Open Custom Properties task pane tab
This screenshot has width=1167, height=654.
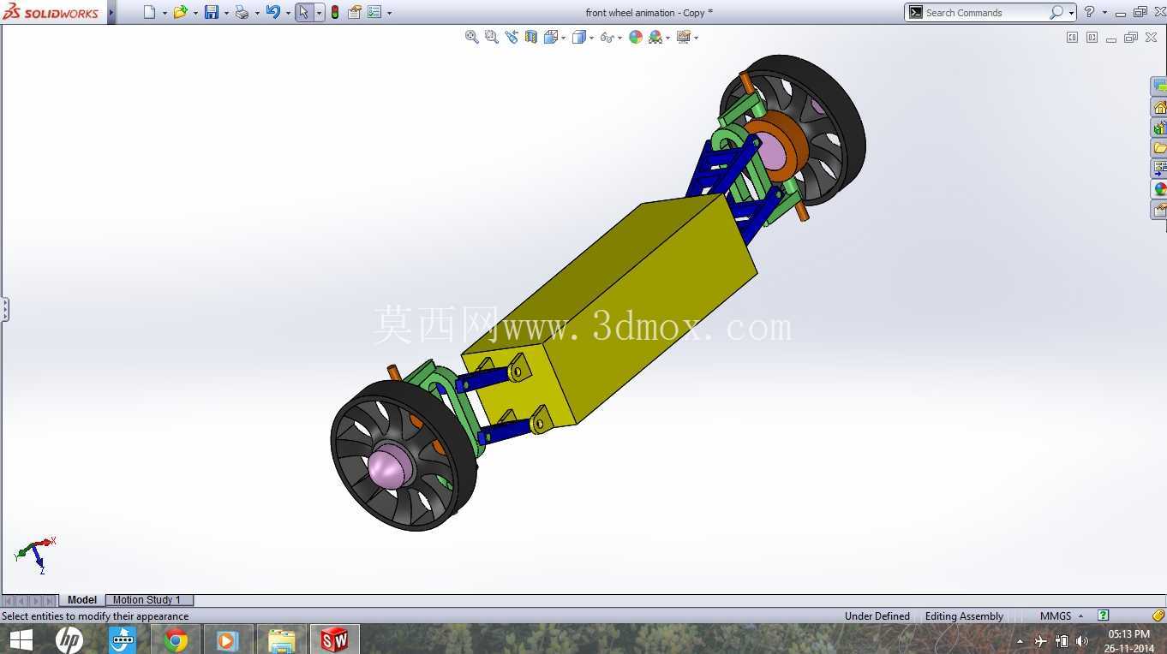pos(1159,210)
